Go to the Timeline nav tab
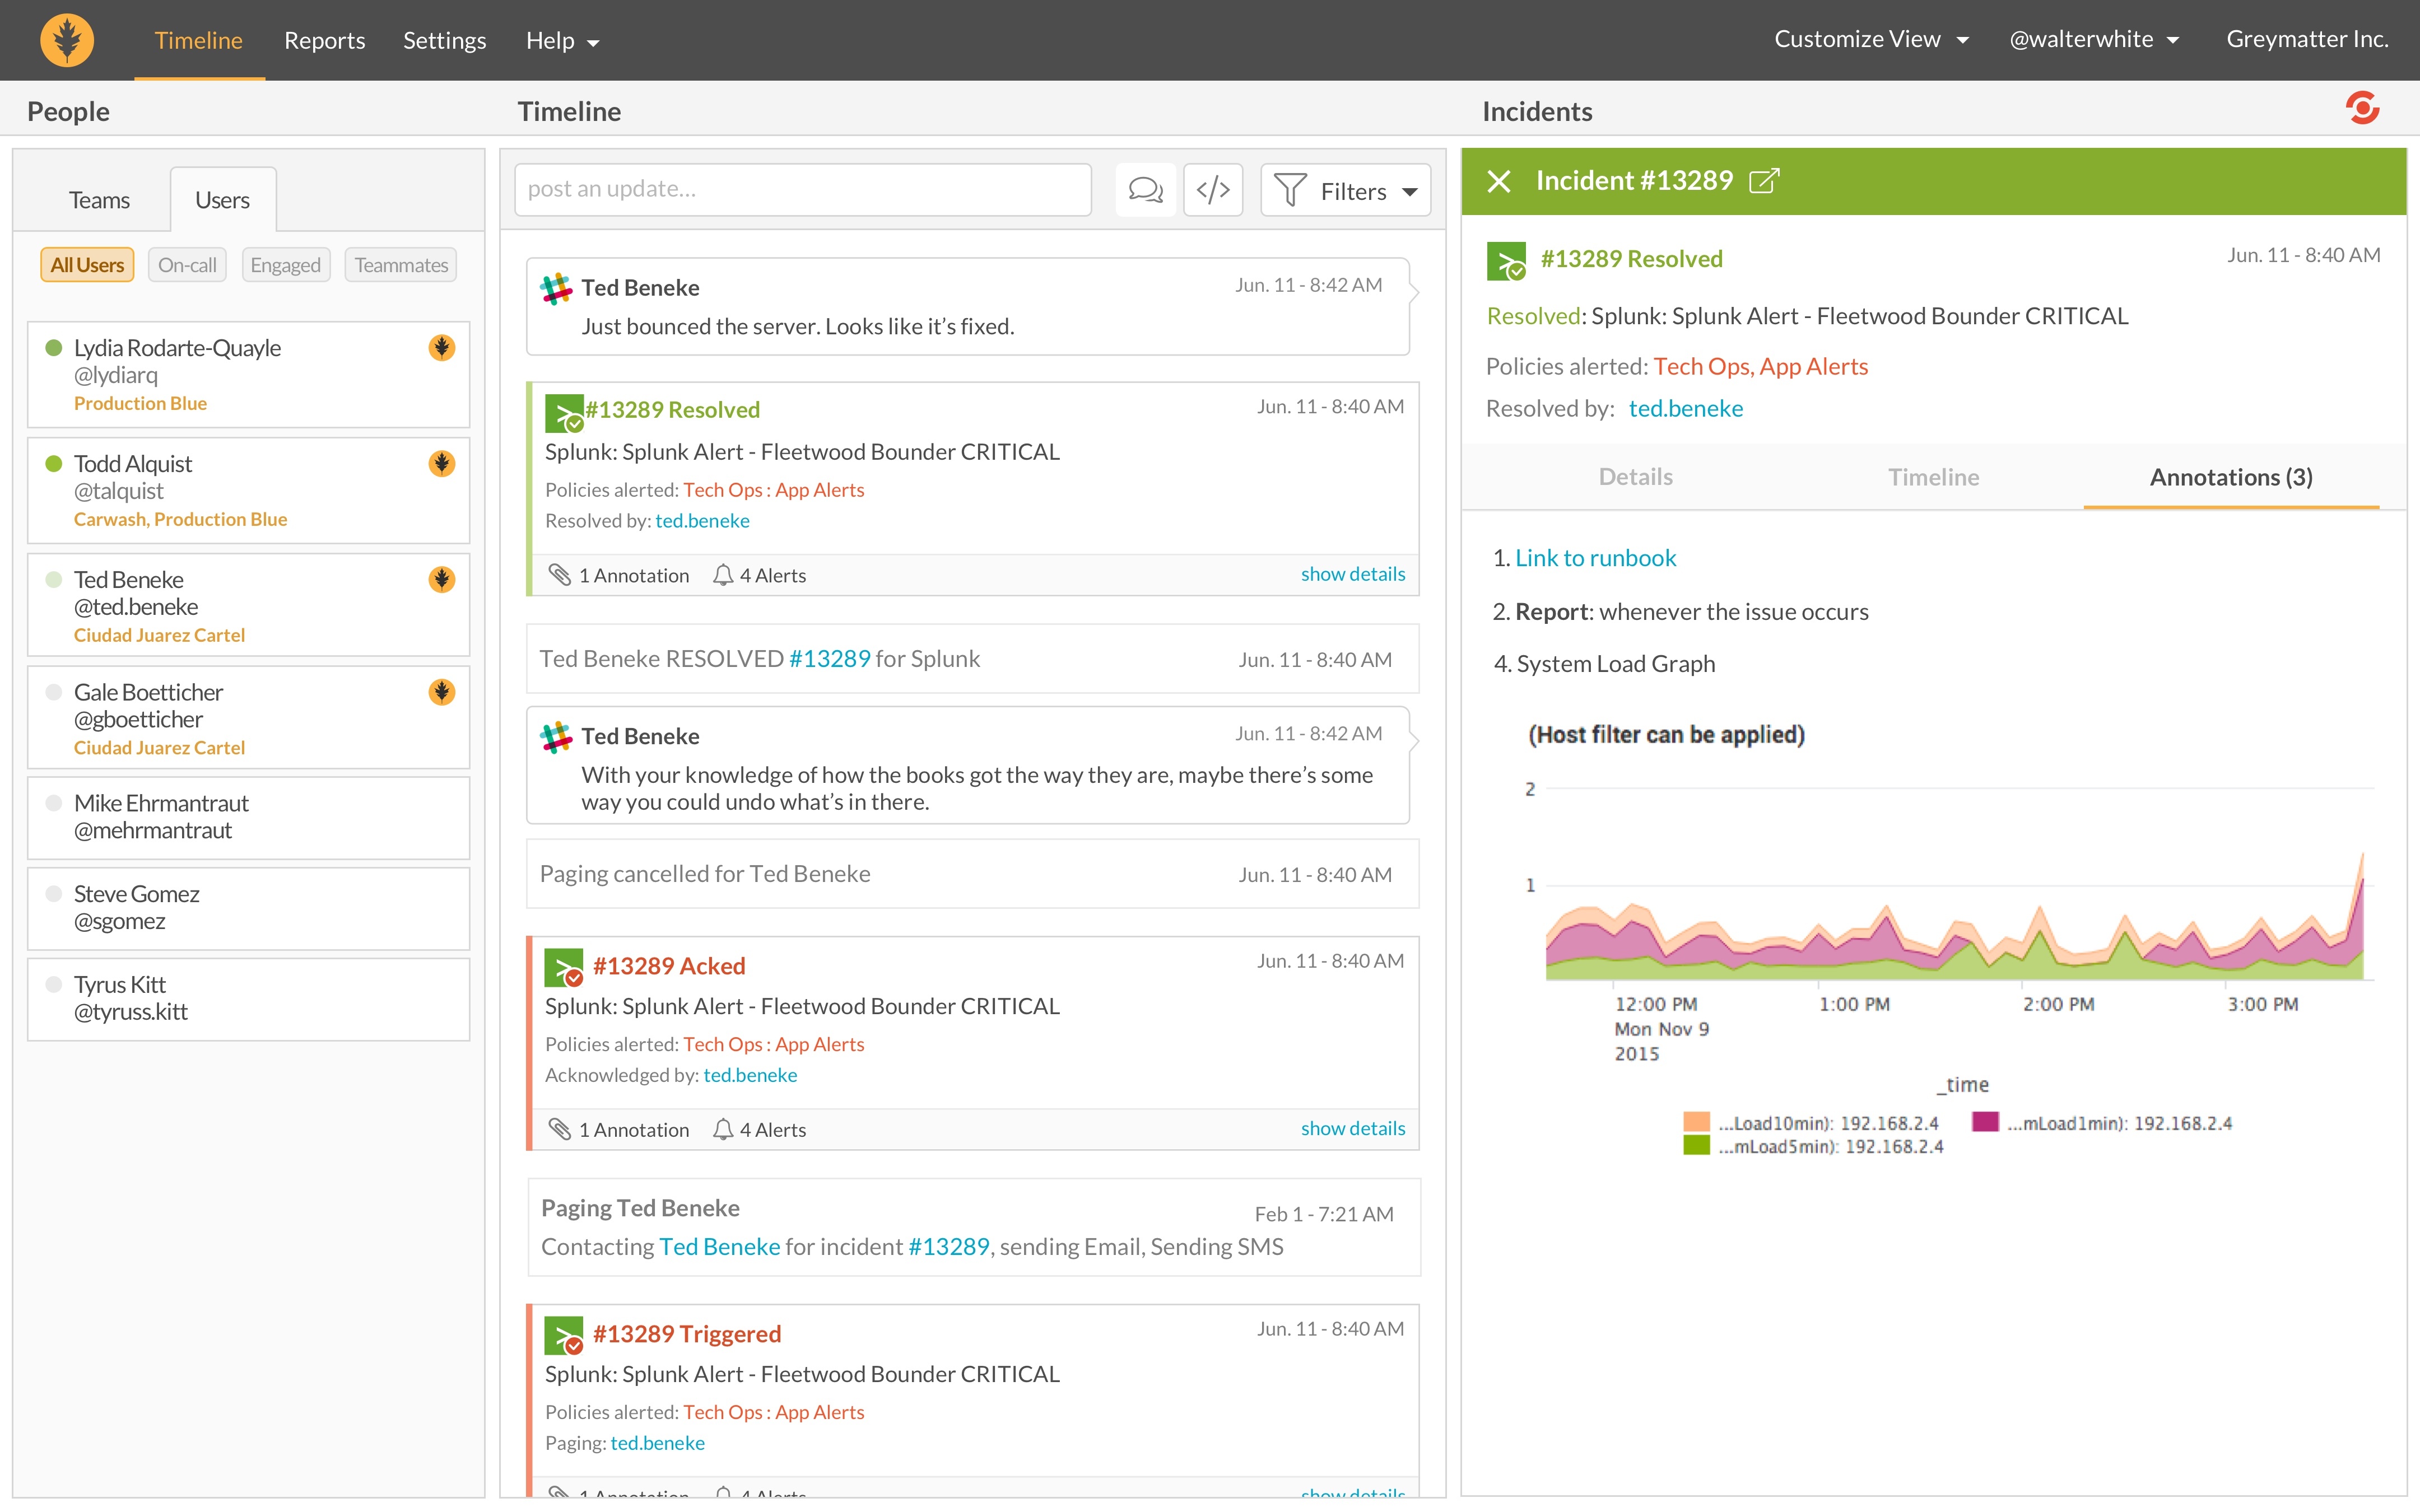2420x1512 pixels. pyautogui.click(x=199, y=40)
